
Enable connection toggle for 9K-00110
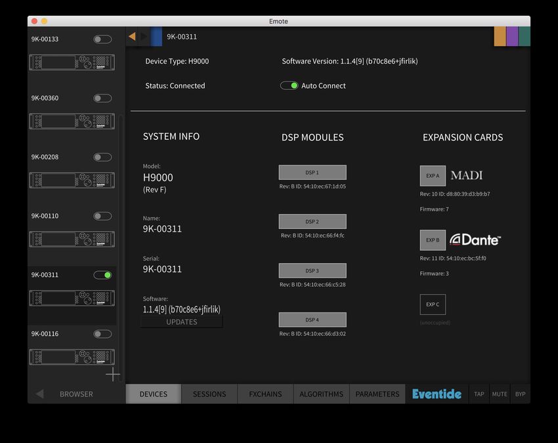click(x=102, y=216)
